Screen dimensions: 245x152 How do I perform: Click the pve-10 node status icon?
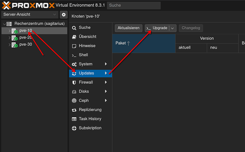[x=15, y=31]
